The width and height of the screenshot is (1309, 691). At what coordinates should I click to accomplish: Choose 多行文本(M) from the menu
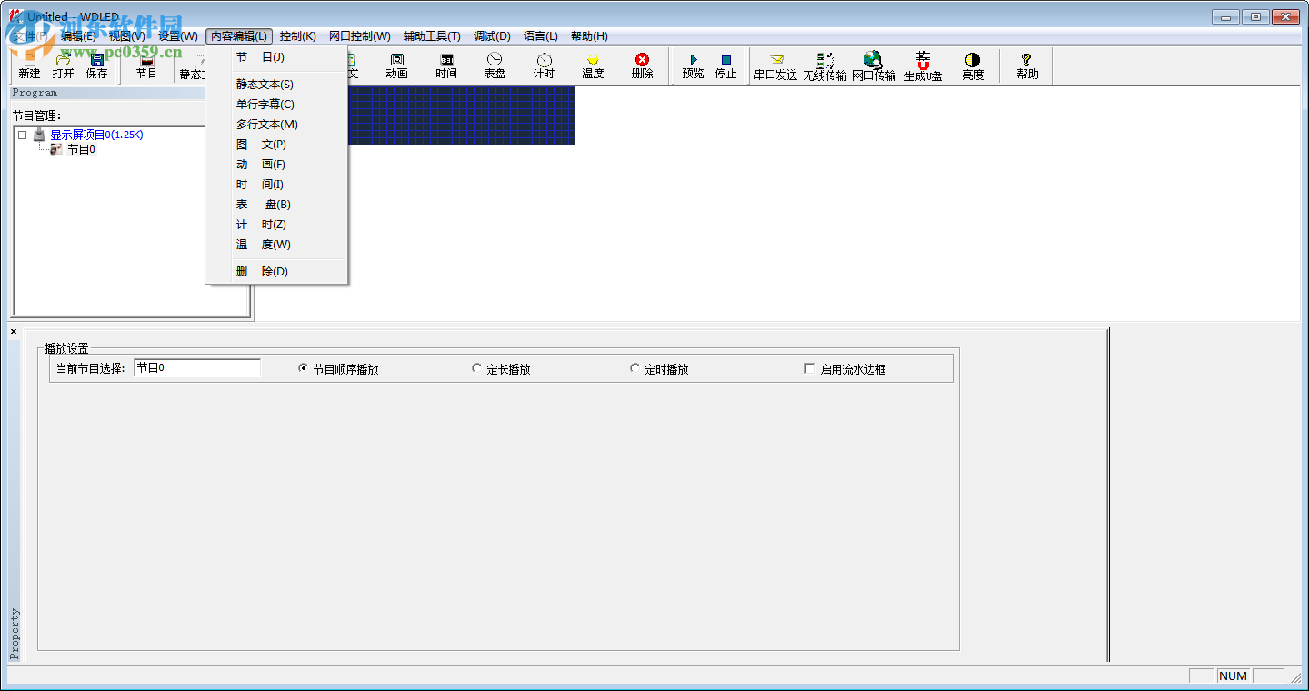coord(277,125)
